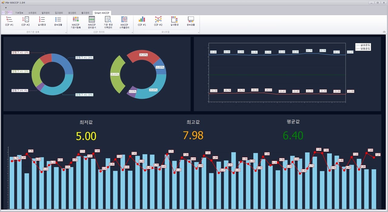This screenshot has width=388, height=212.
Task: Click the 최고값 value 7.98
Action: tap(193, 135)
